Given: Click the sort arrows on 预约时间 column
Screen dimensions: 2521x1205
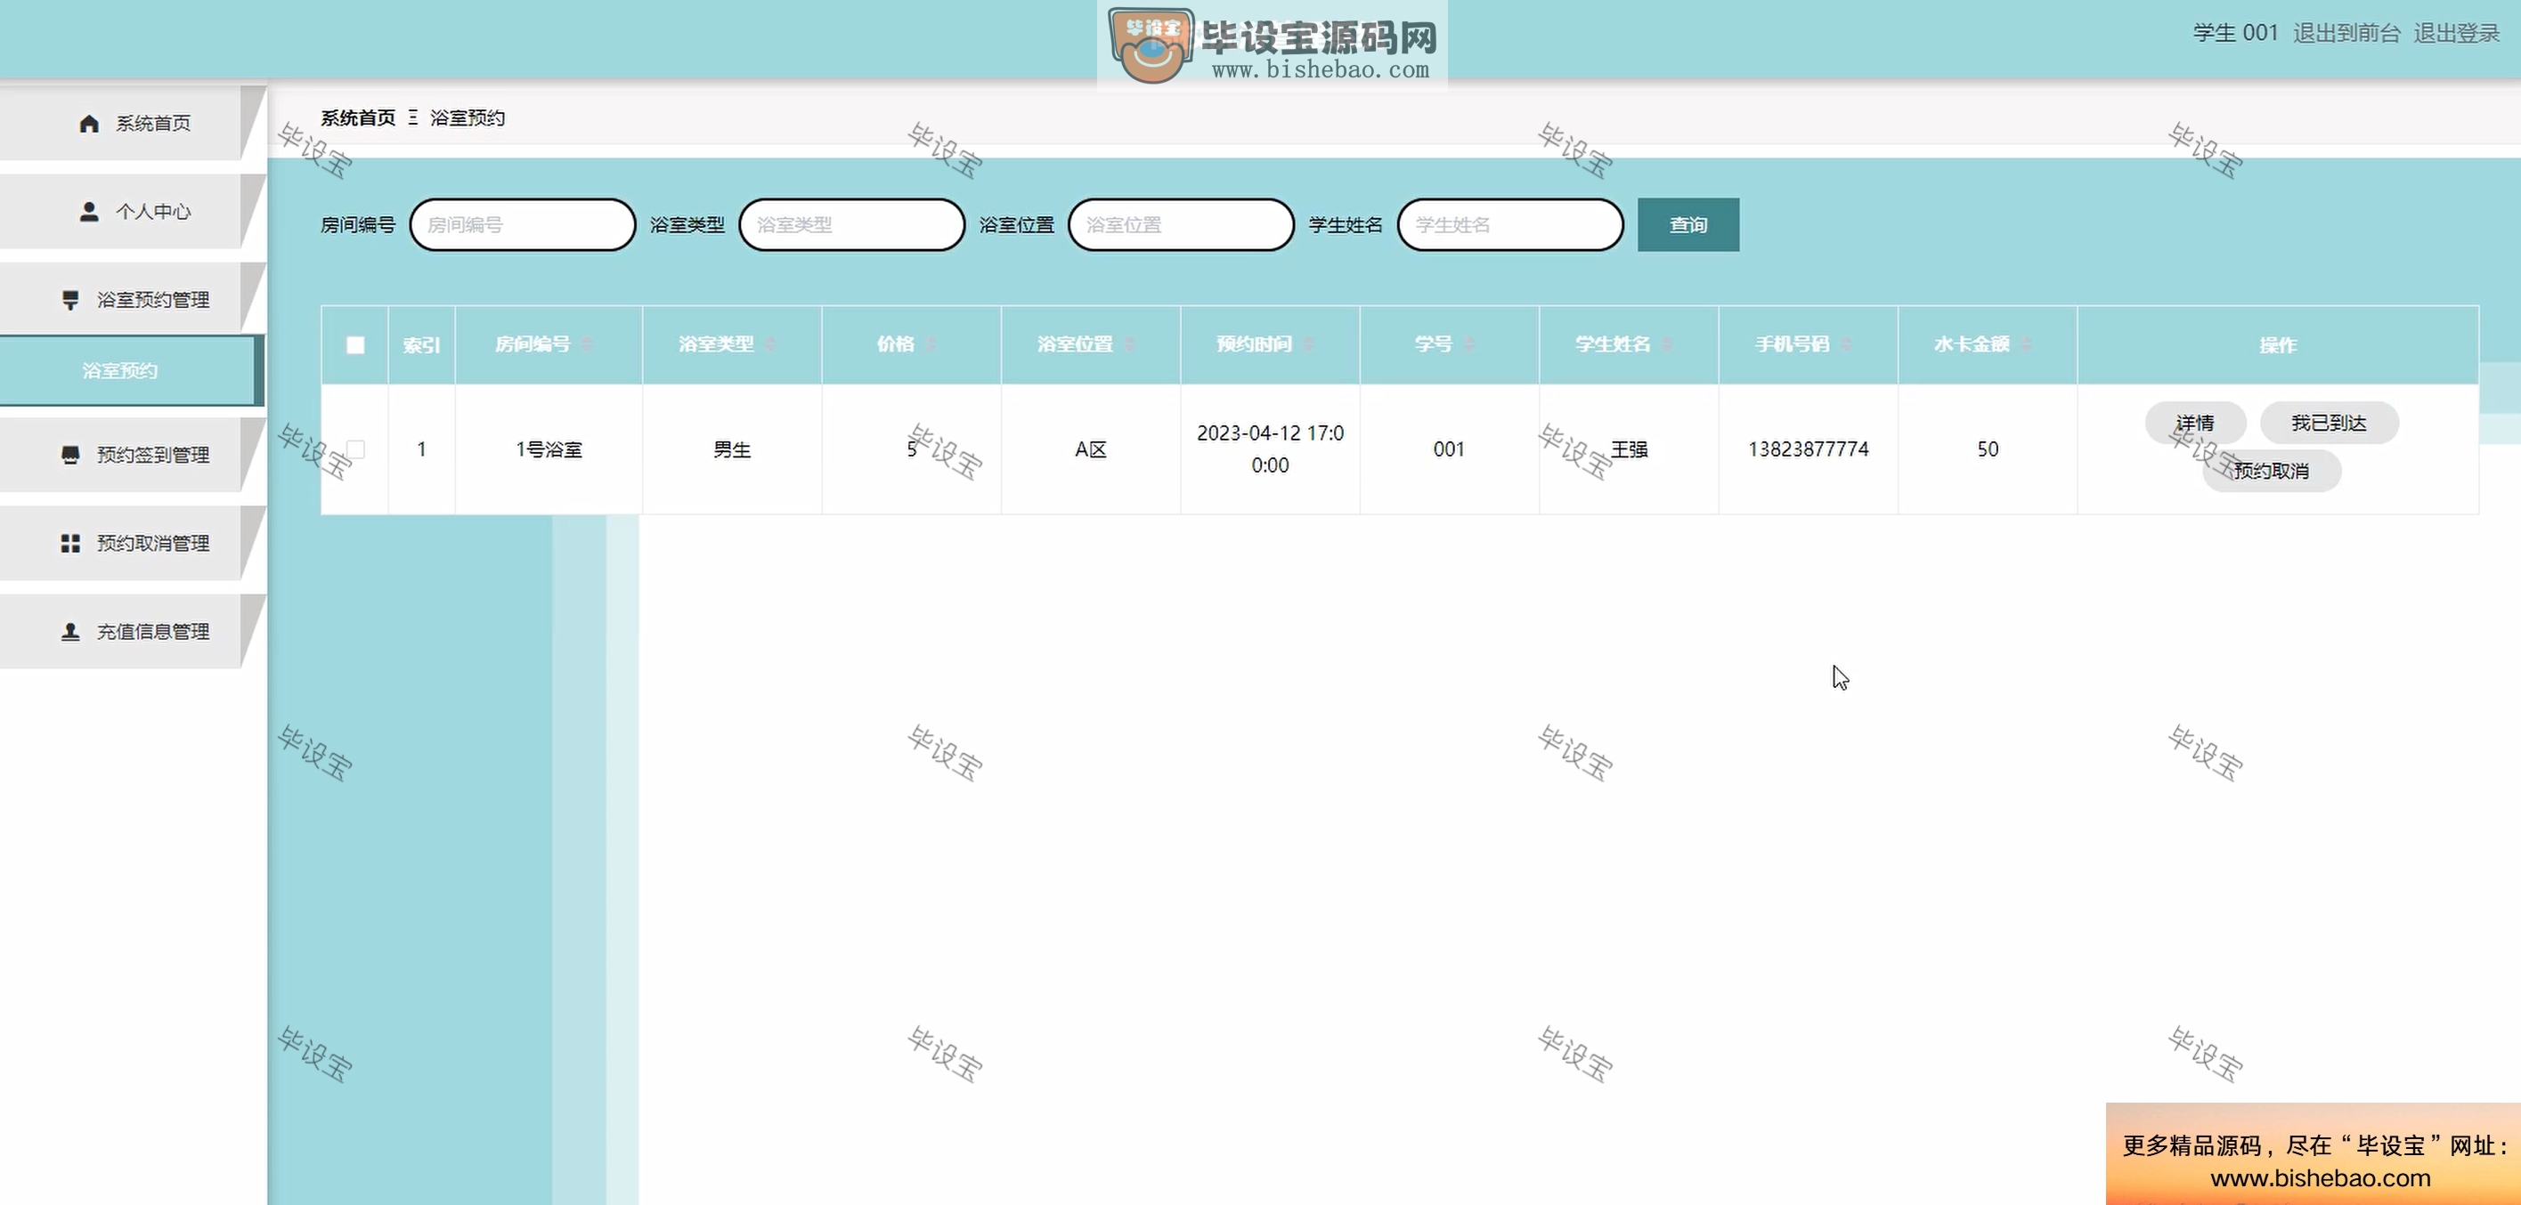Looking at the screenshot, I should click(x=1308, y=344).
